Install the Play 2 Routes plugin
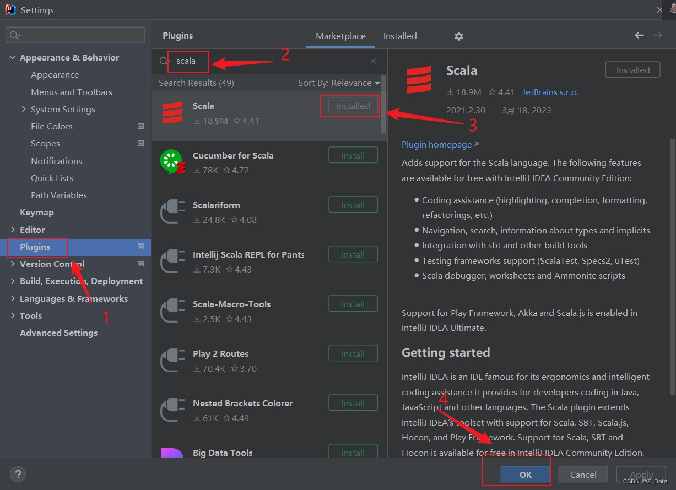676x490 pixels. click(353, 353)
